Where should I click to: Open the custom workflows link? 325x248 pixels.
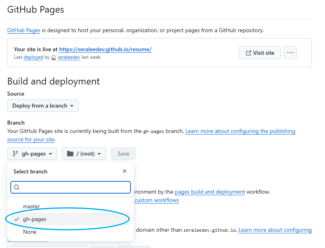click(x=157, y=200)
